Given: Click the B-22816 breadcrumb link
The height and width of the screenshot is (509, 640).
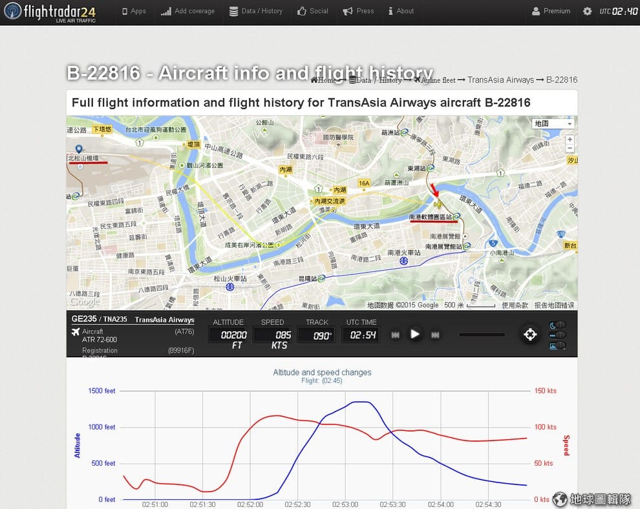Looking at the screenshot, I should (562, 80).
